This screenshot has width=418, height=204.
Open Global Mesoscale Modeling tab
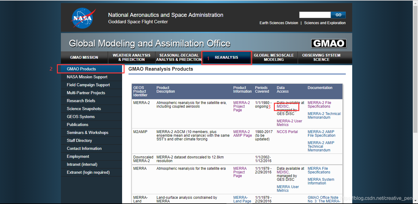click(274, 57)
